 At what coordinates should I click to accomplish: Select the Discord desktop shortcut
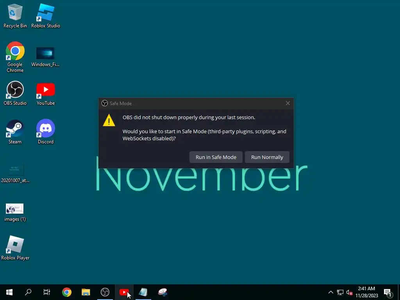46,132
